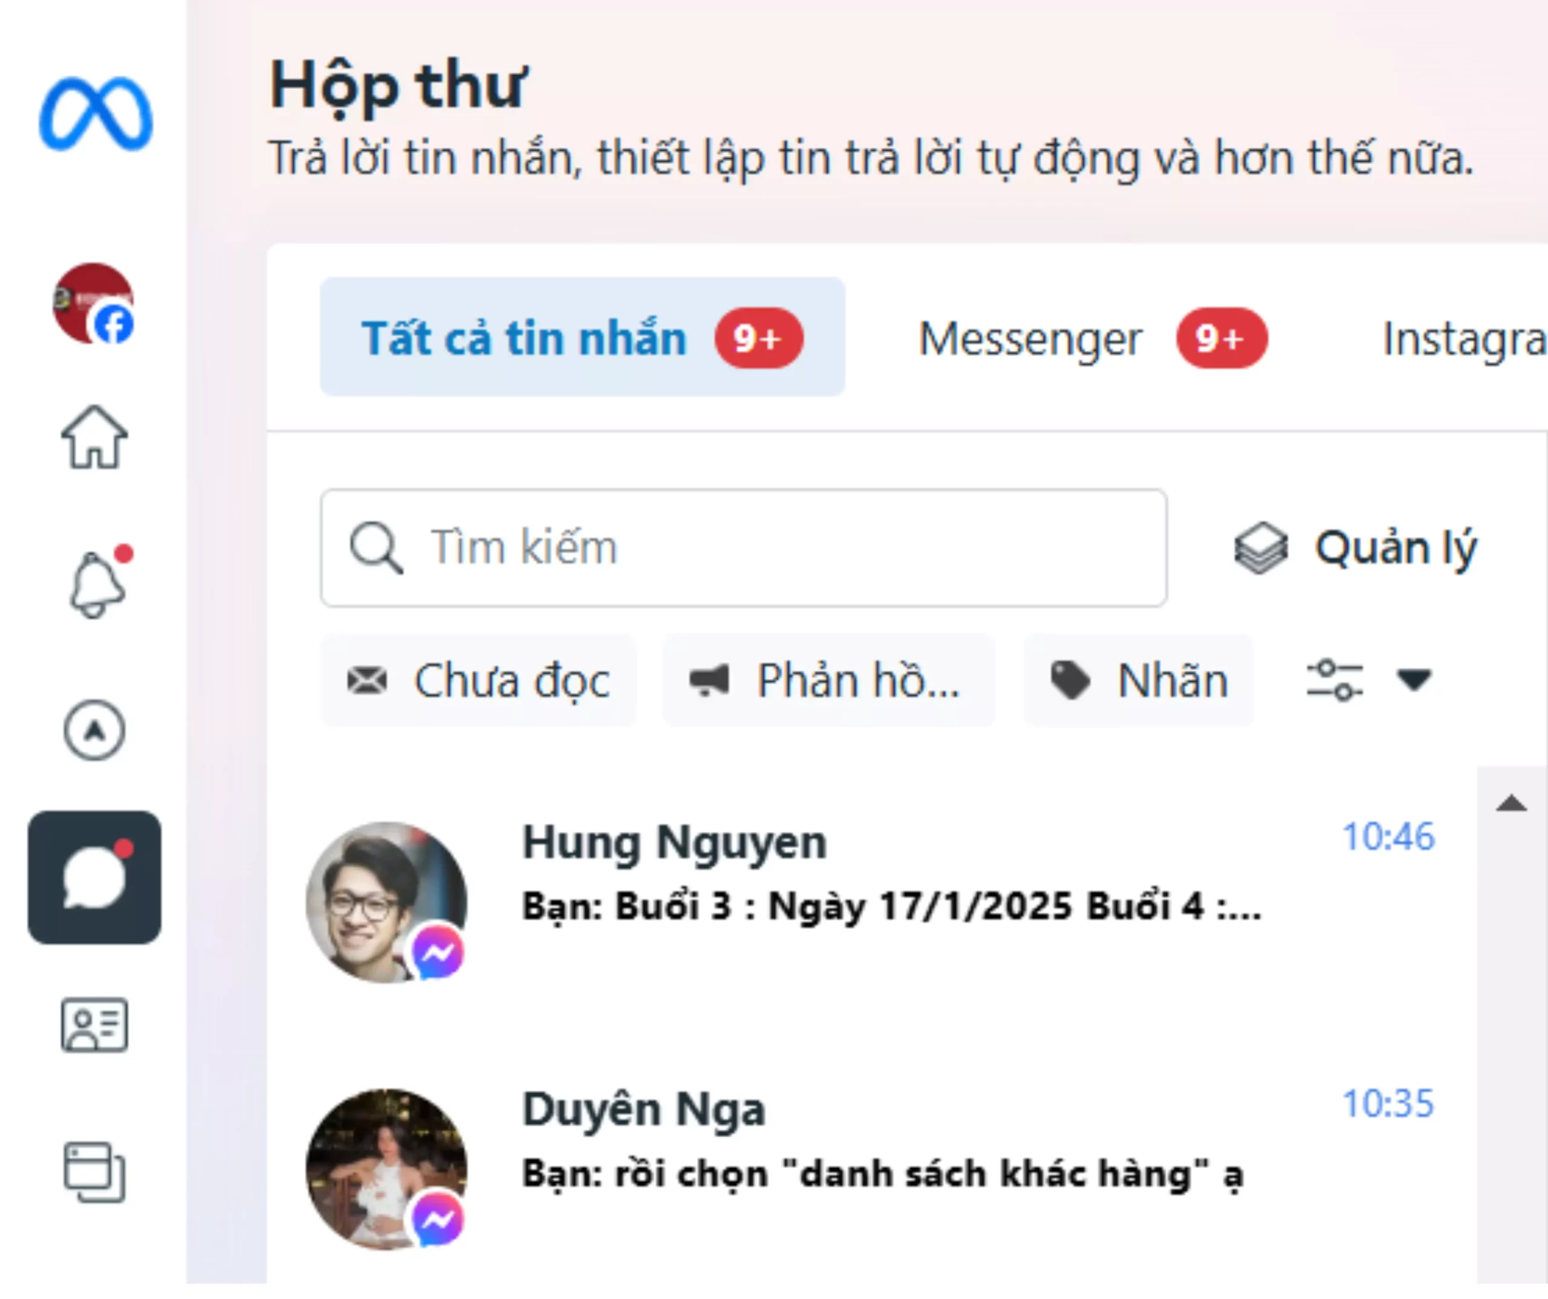
Task: Click scrollbar up arrow
Action: 1511,804
